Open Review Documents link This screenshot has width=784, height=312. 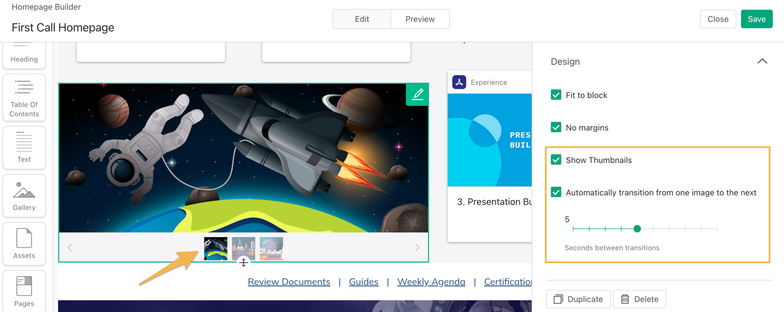click(289, 281)
